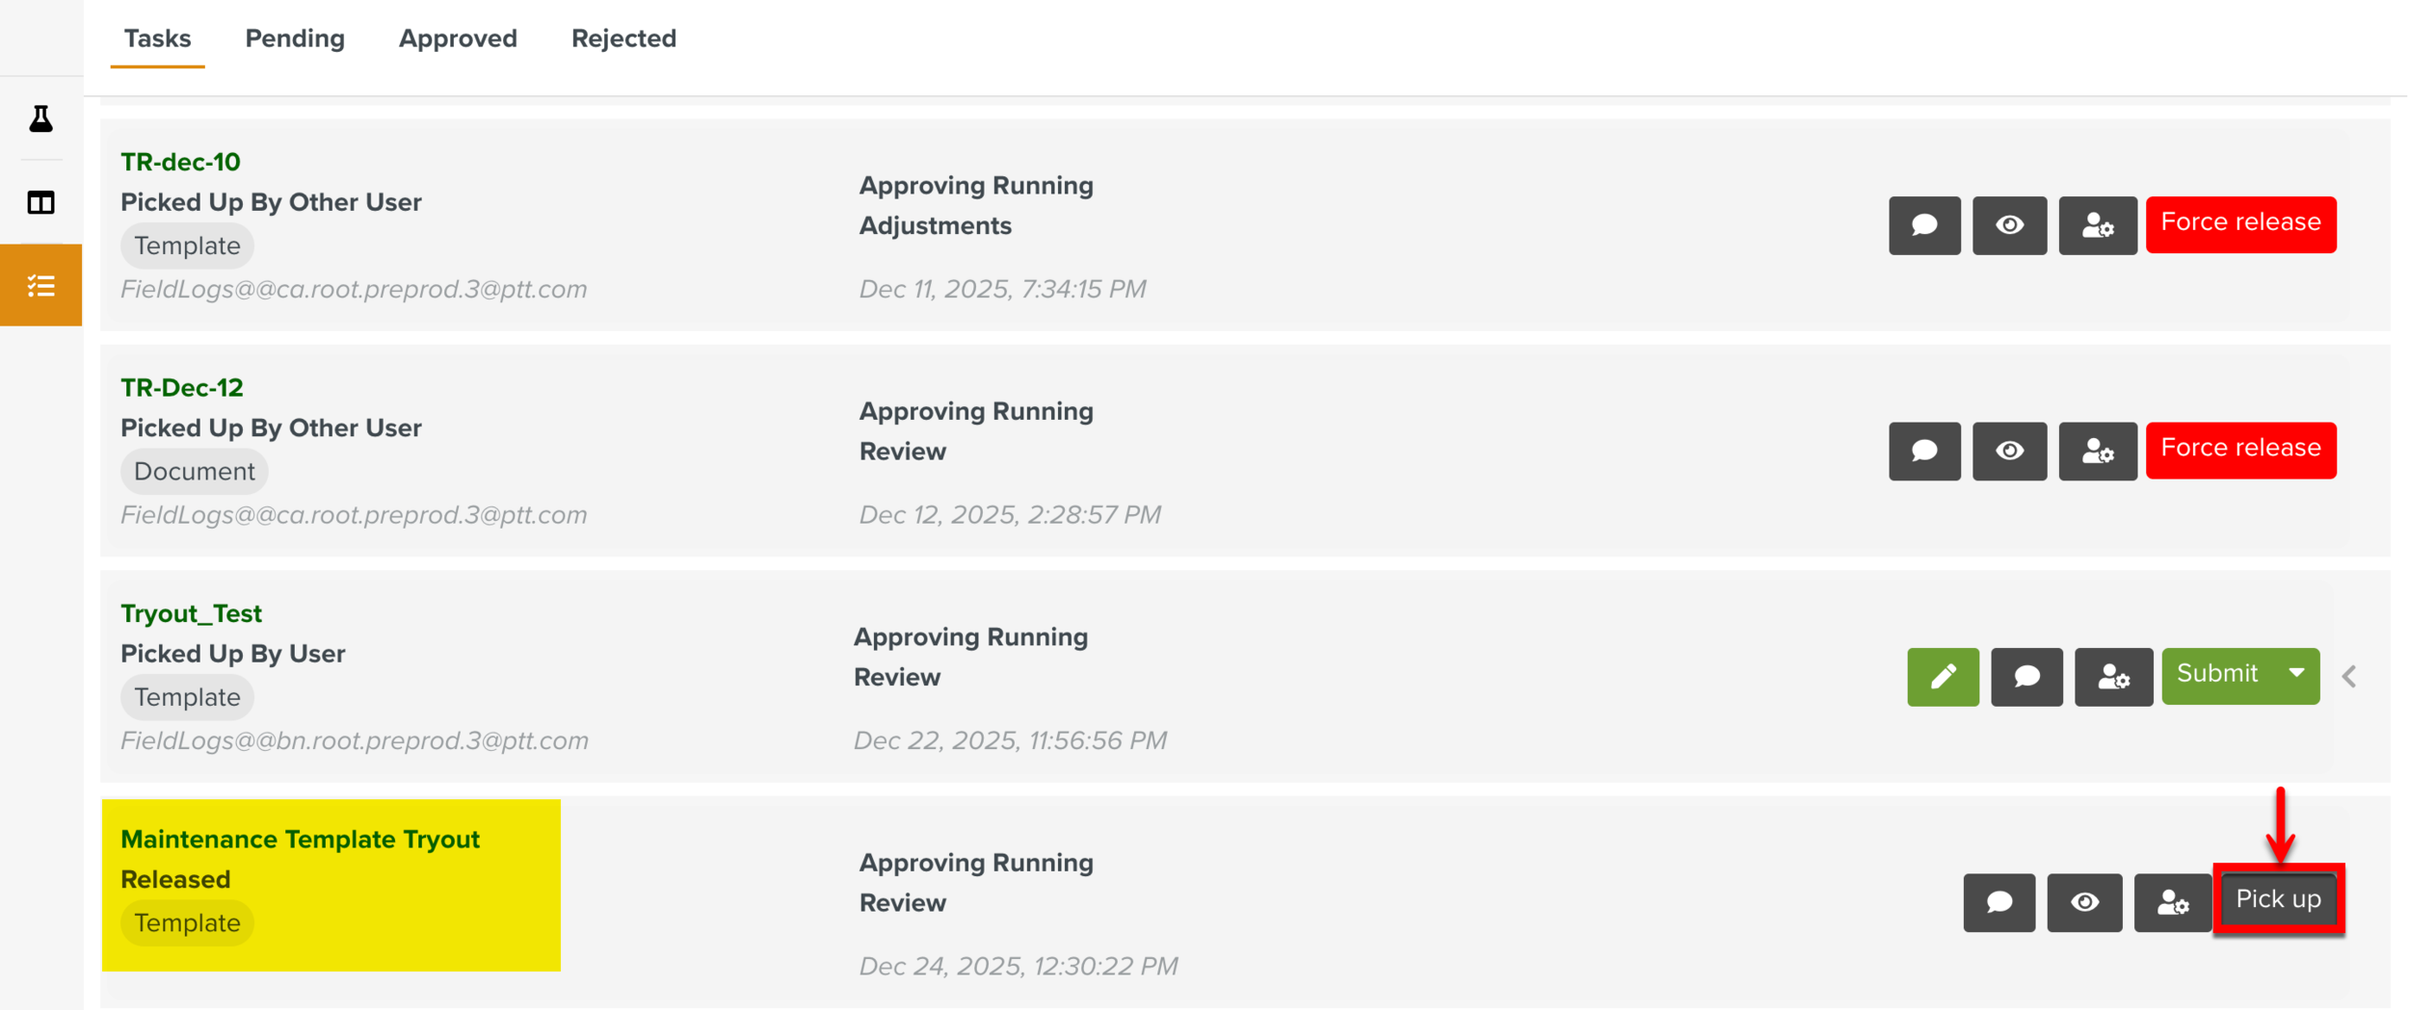Edit Tryout_Test with the pencil icon
This screenshot has width=2409, height=1010.
coord(1943,677)
